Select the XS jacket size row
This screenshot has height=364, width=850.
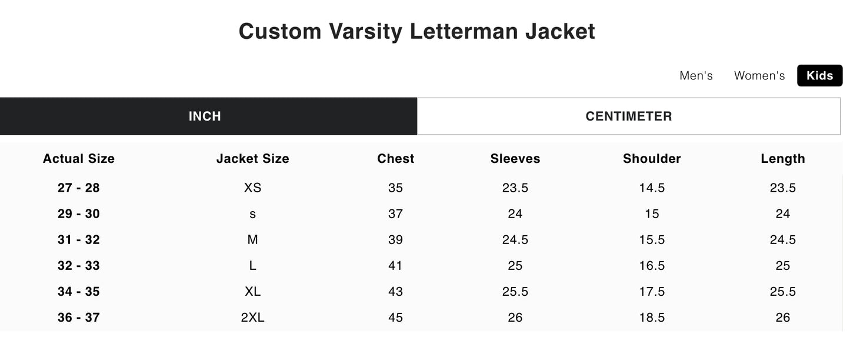coord(252,188)
